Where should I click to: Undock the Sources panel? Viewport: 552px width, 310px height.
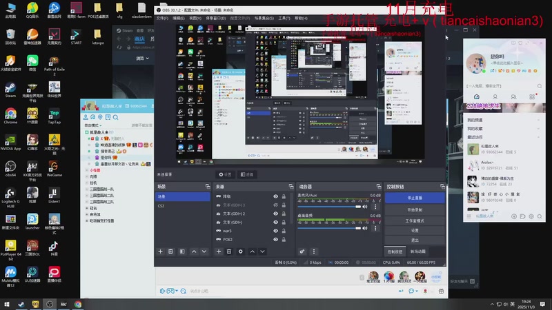pyautogui.click(x=290, y=186)
